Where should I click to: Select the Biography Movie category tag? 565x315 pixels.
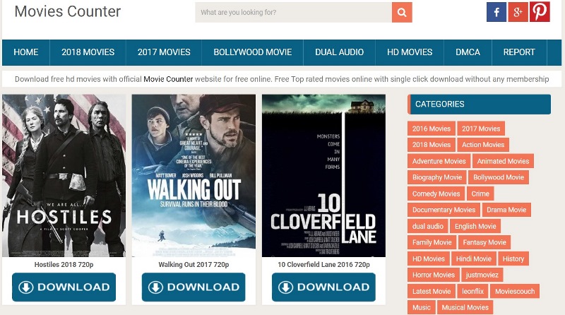point(437,177)
